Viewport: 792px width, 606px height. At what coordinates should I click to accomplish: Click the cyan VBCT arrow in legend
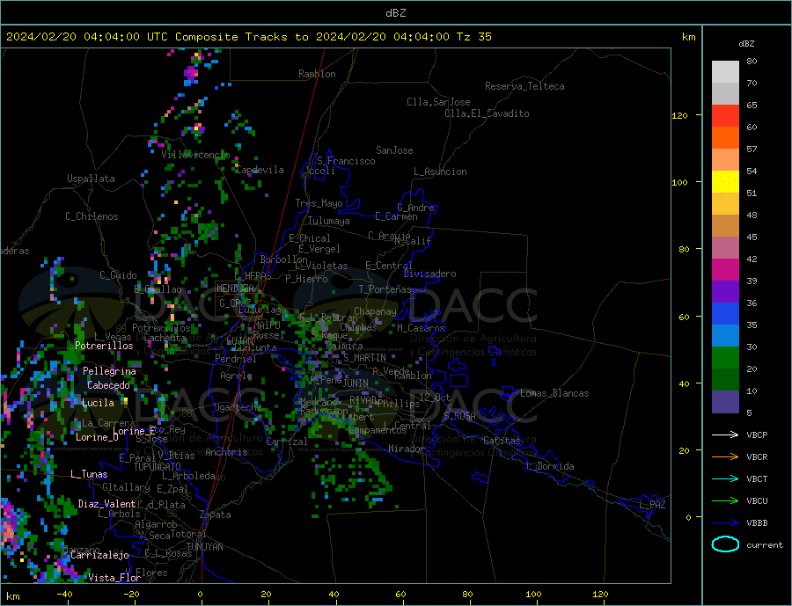point(725,478)
